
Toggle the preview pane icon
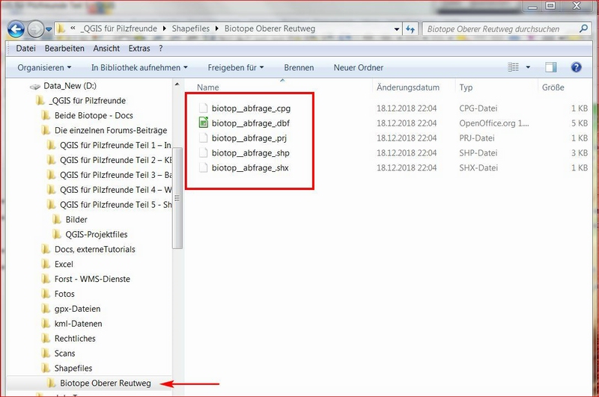551,67
